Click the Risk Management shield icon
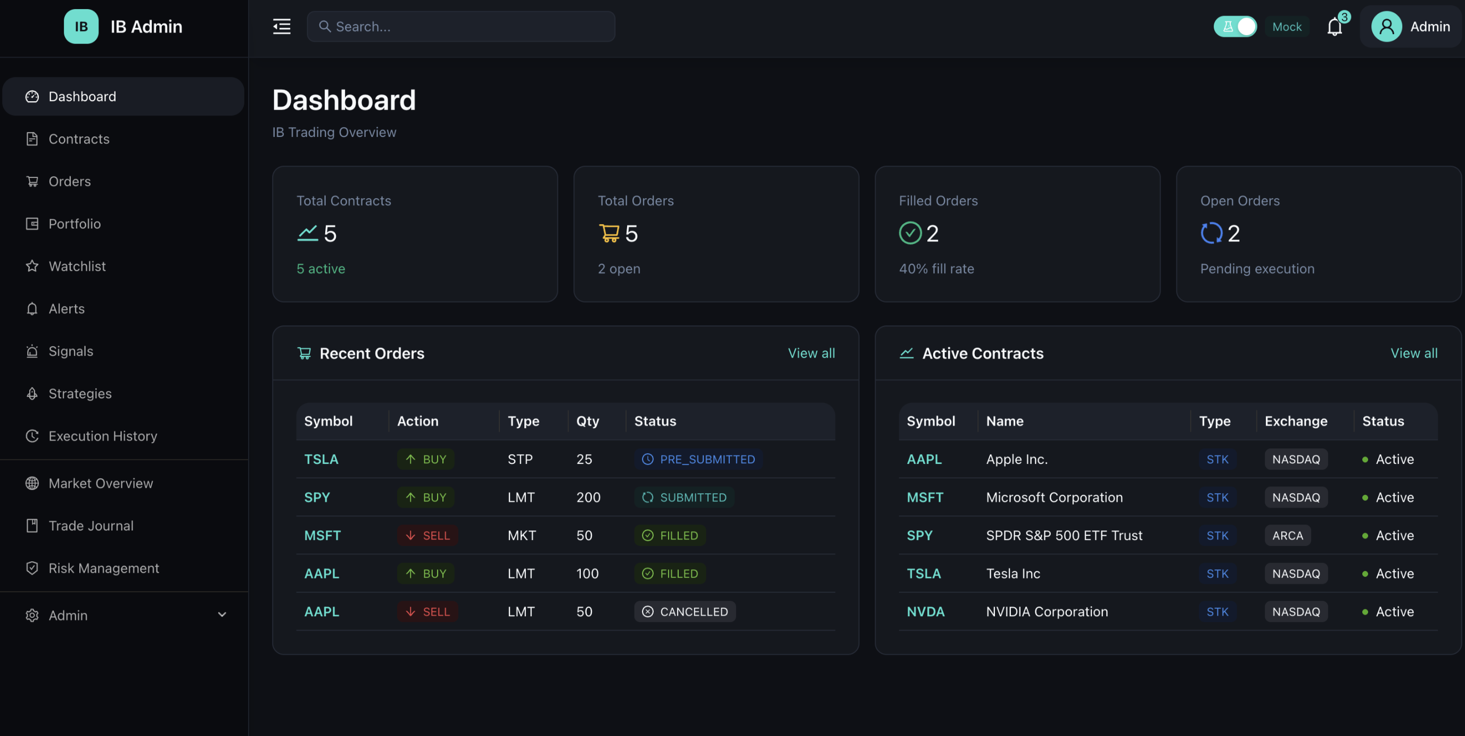The height and width of the screenshot is (736, 1465). [x=32, y=568]
